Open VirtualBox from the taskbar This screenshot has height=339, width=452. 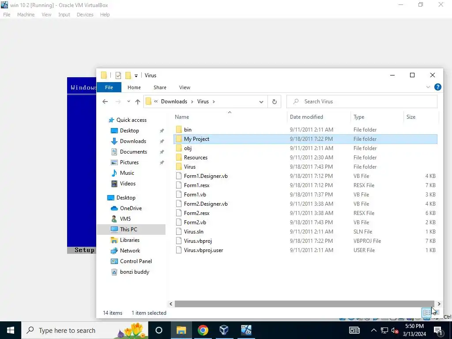point(224,330)
